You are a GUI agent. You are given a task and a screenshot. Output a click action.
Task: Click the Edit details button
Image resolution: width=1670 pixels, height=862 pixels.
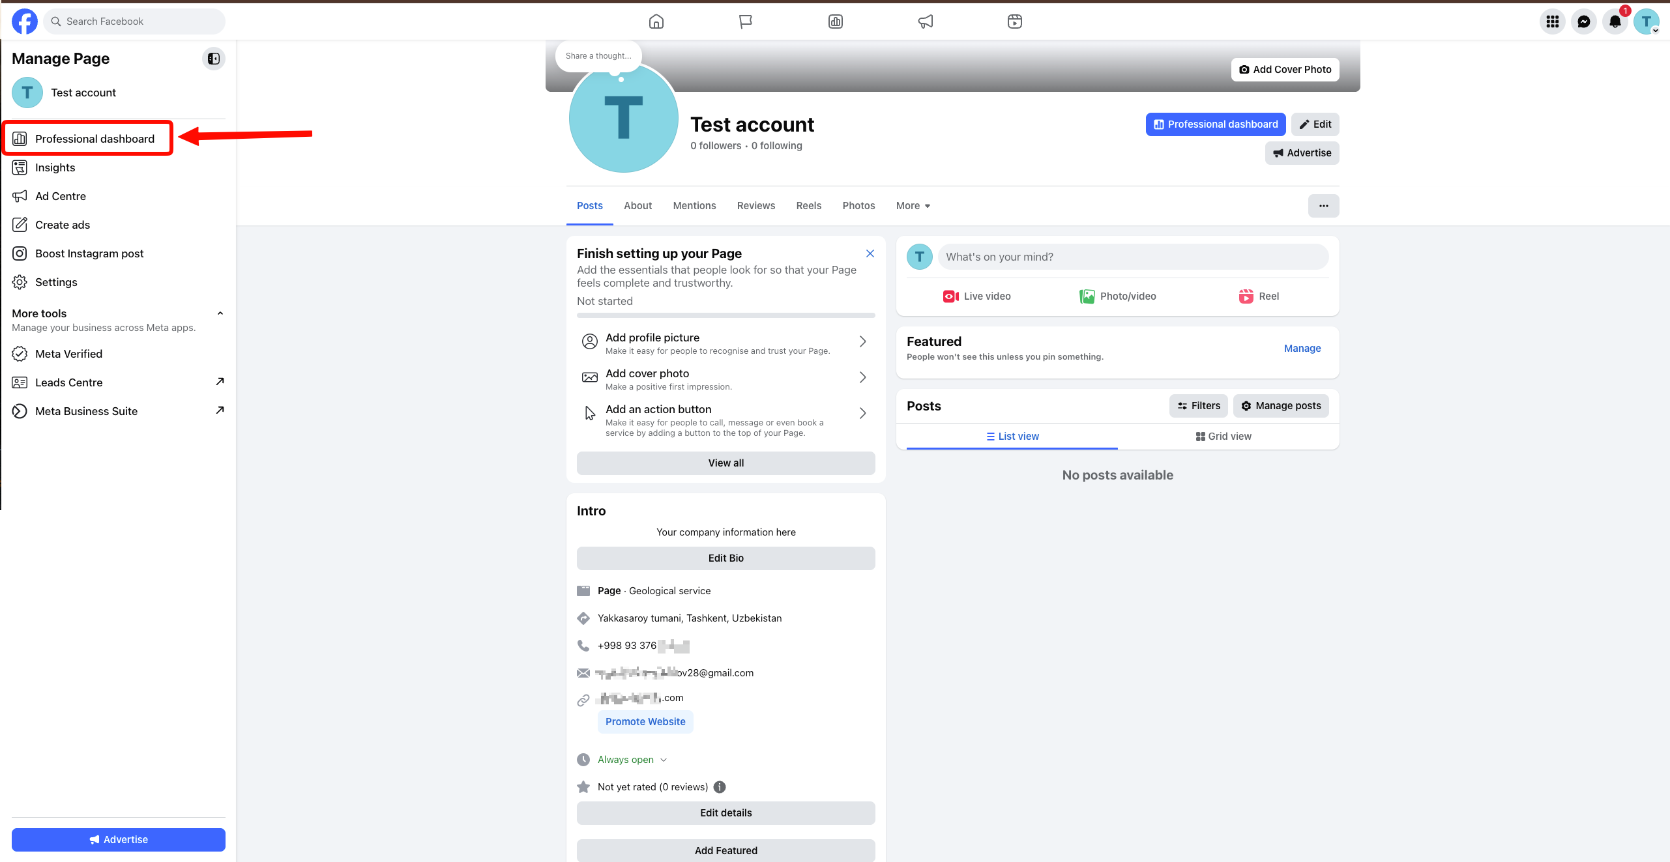726,813
